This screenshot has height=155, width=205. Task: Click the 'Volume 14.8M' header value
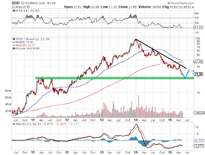tap(150, 7)
